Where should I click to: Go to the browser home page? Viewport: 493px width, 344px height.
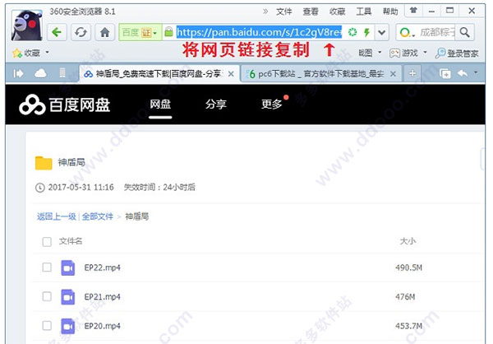[104, 32]
